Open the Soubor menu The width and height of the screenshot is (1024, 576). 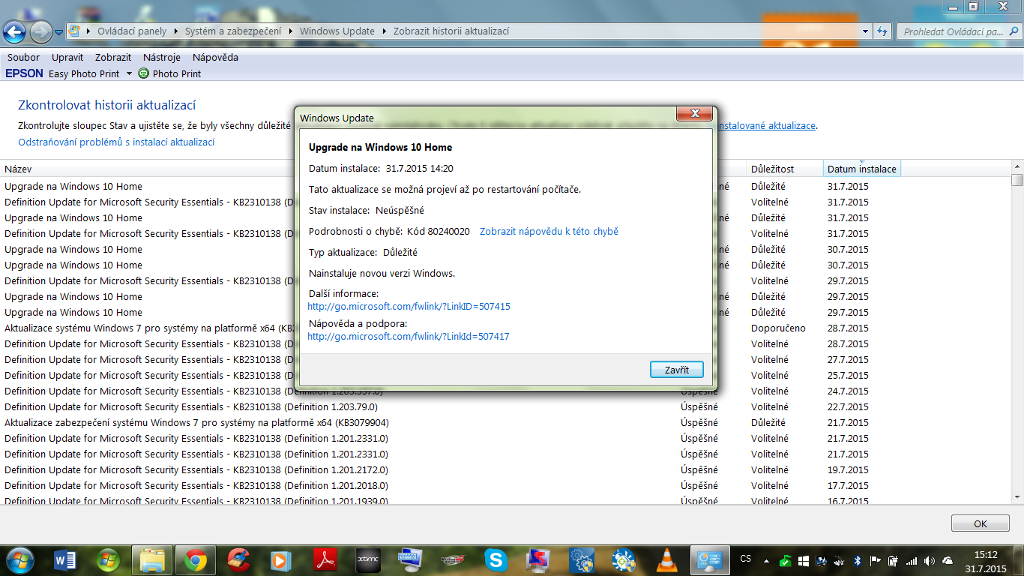[23, 58]
